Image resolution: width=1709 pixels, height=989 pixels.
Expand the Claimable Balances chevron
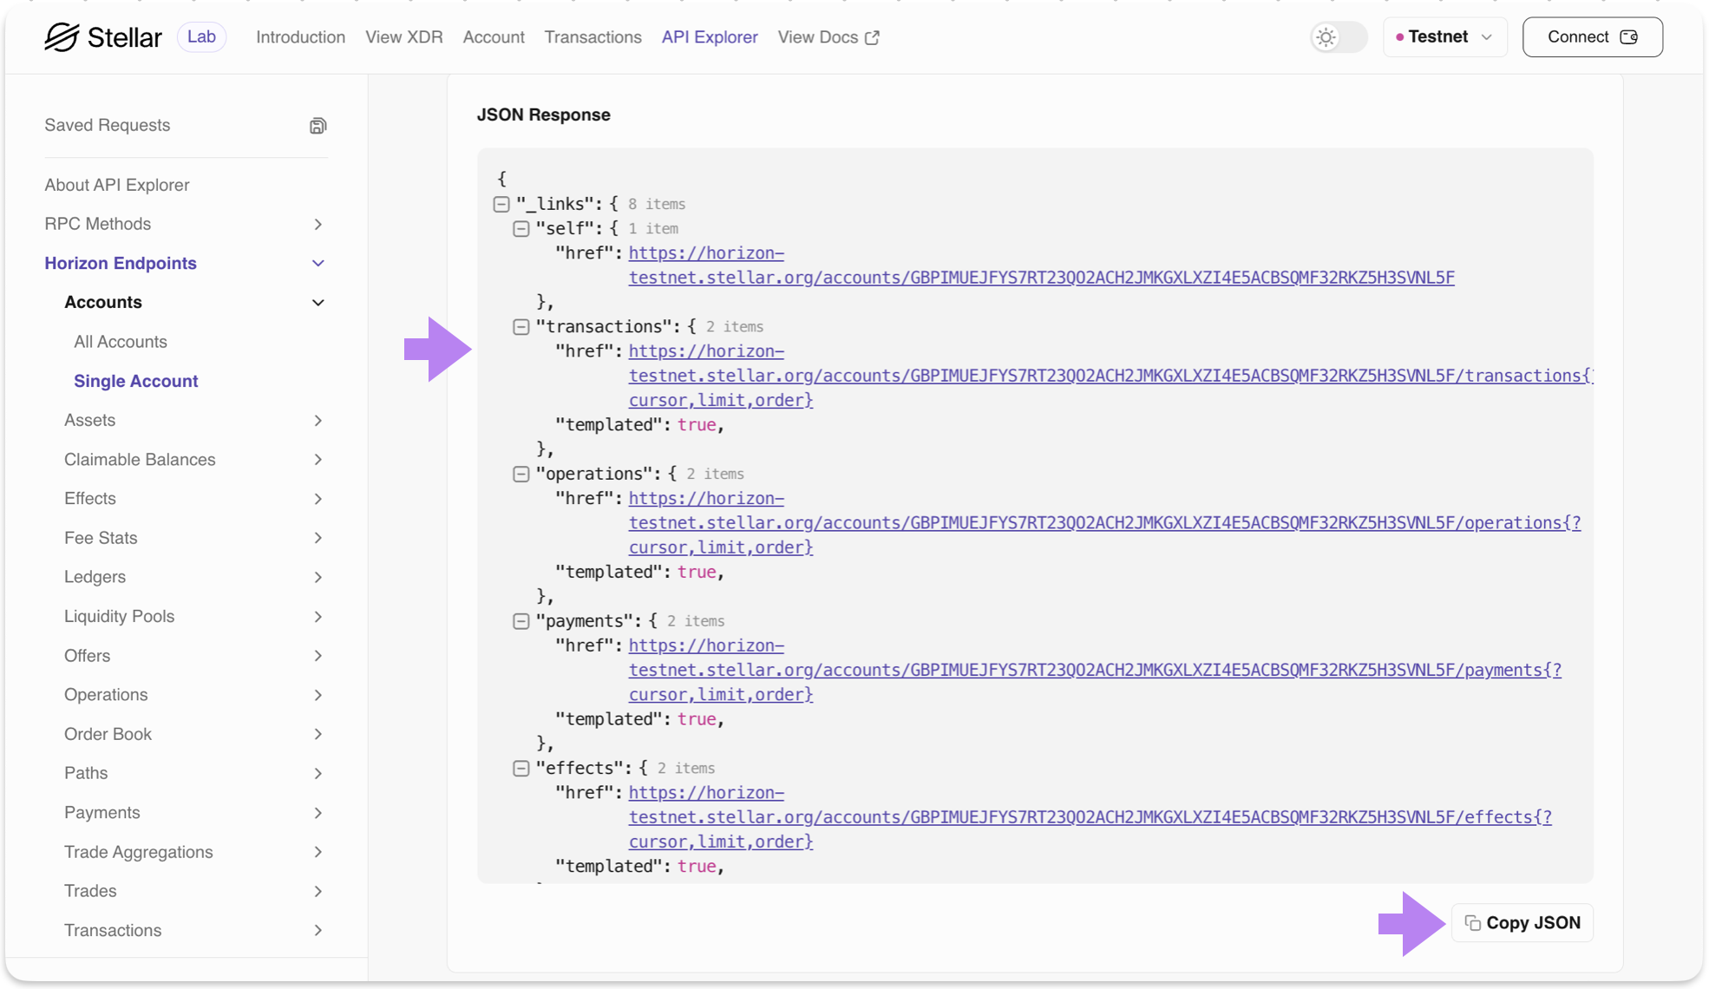click(x=318, y=460)
